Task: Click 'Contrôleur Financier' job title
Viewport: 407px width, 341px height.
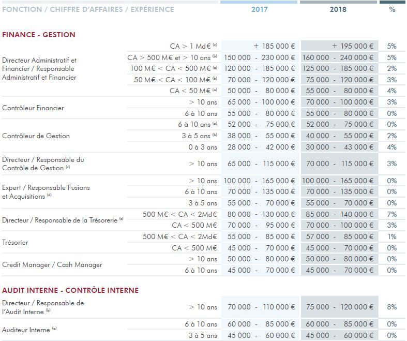Action: point(33,108)
